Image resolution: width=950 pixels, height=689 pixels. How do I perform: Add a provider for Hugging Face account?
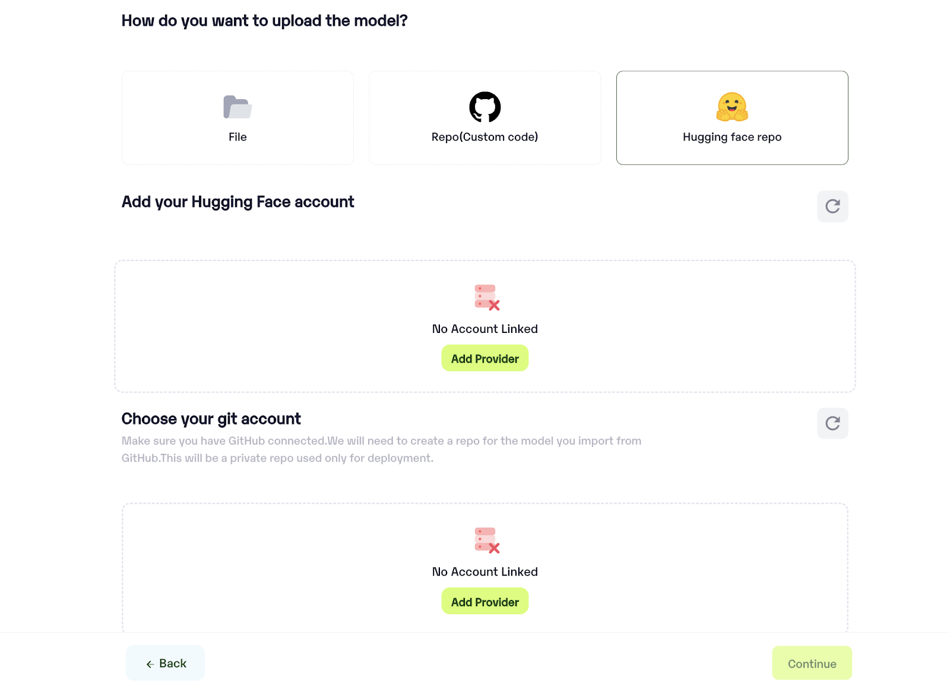[484, 358]
